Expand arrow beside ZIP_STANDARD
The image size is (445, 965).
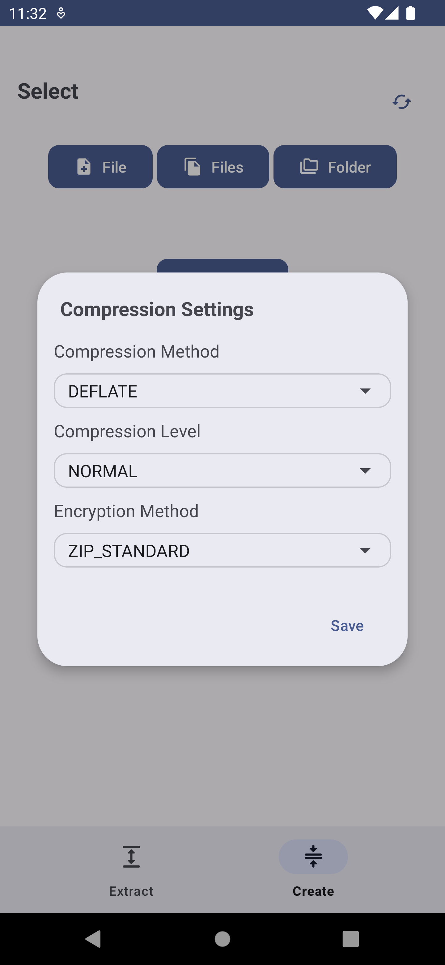(x=365, y=550)
